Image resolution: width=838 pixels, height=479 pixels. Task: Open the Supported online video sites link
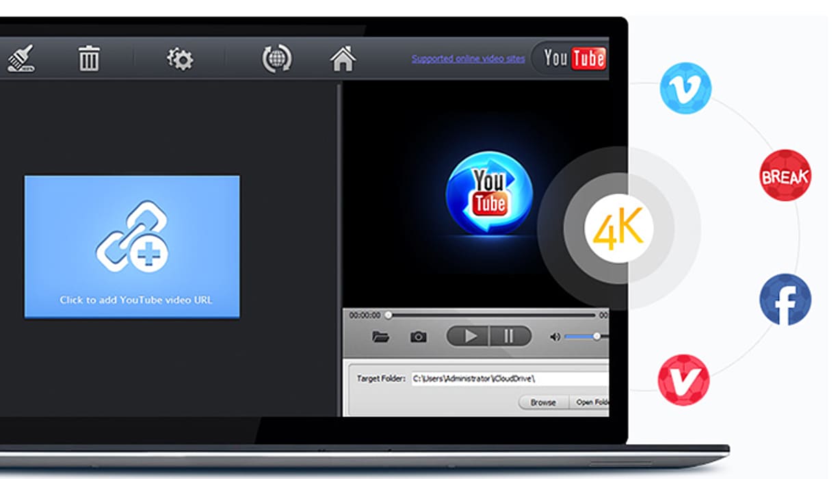(x=468, y=59)
